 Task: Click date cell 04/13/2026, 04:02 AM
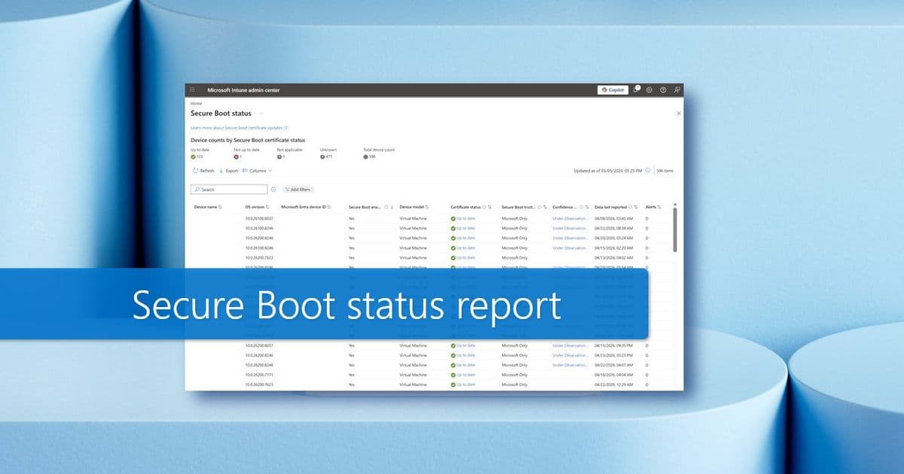[614, 257]
